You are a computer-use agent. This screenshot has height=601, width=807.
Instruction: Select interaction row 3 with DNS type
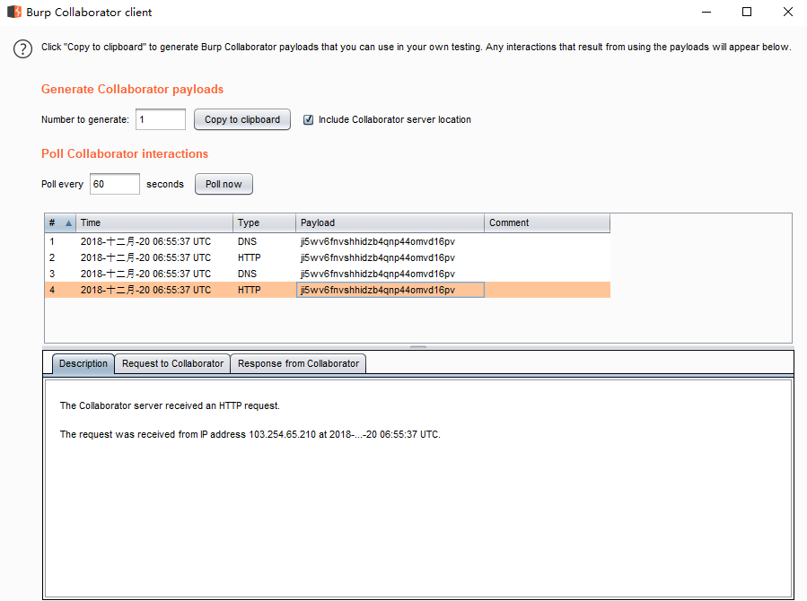(x=328, y=274)
